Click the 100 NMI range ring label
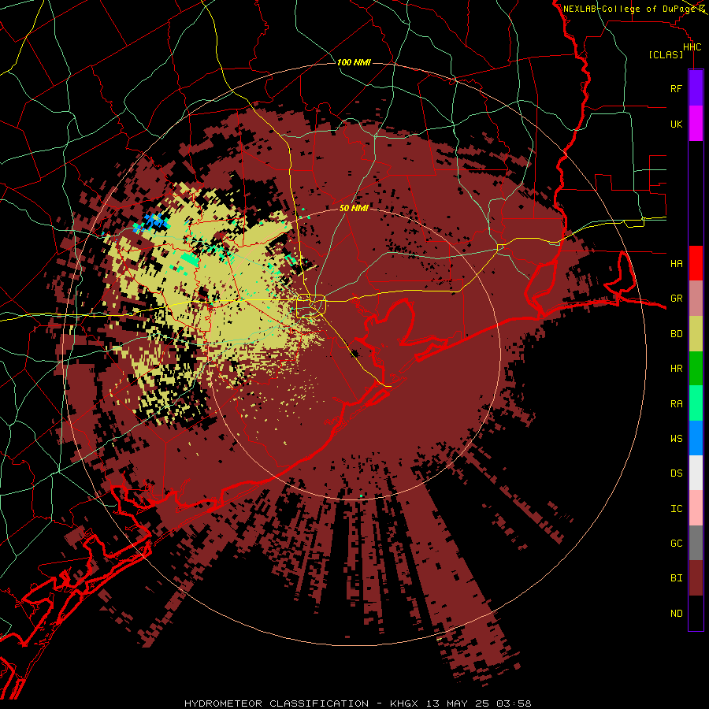This screenshot has width=709, height=709. pos(354,62)
